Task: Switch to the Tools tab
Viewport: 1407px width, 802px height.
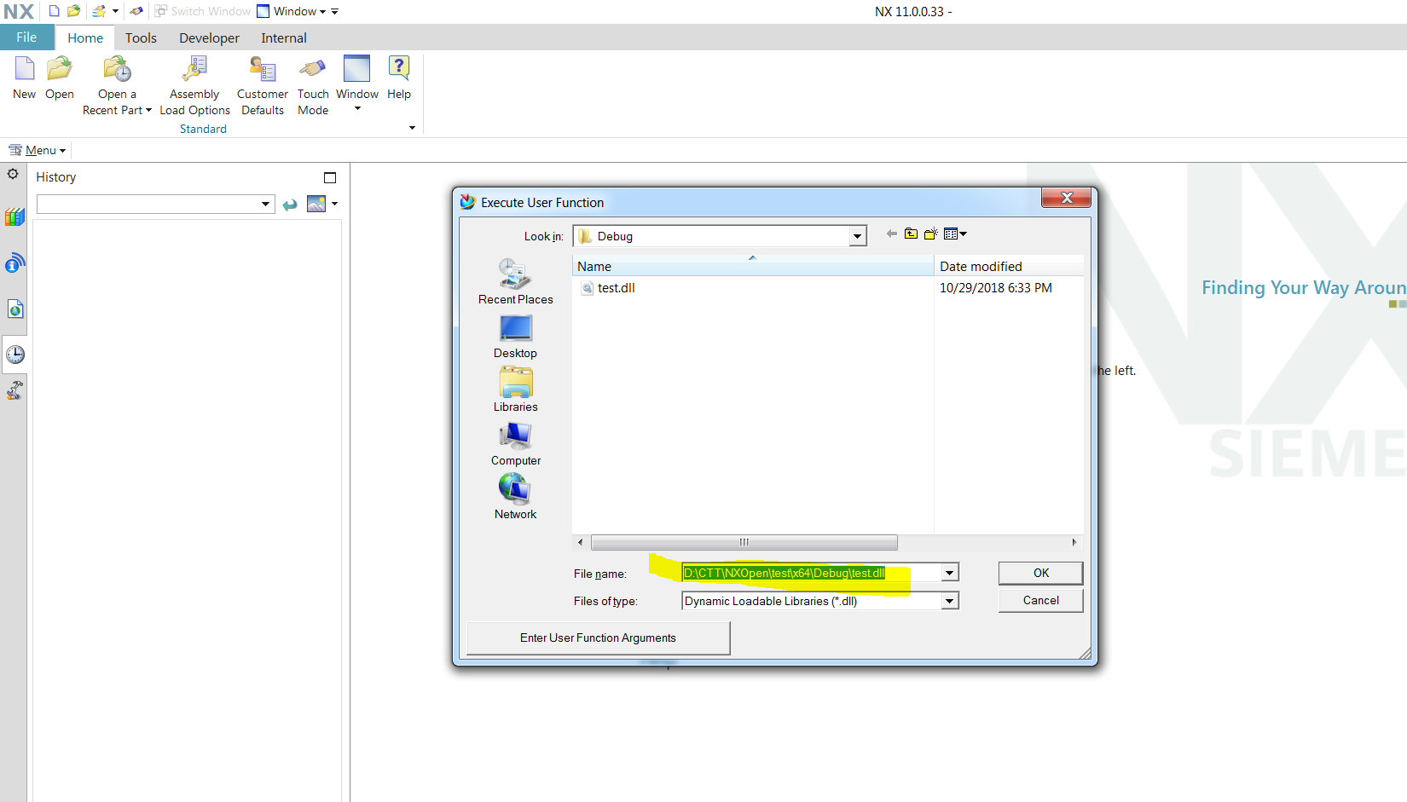Action: point(141,38)
